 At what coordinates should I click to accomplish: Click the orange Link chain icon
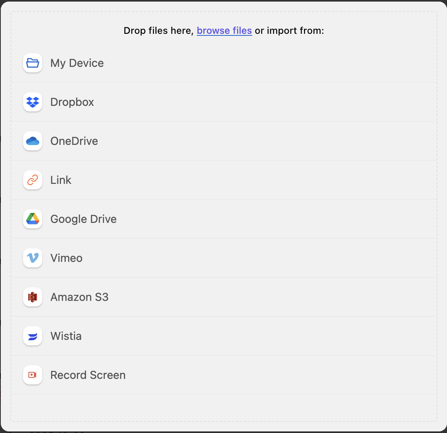click(x=33, y=180)
